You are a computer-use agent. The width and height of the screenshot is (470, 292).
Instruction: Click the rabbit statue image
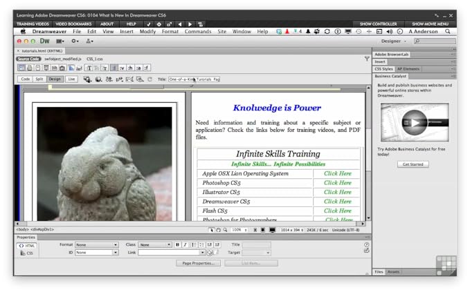[x=105, y=164]
